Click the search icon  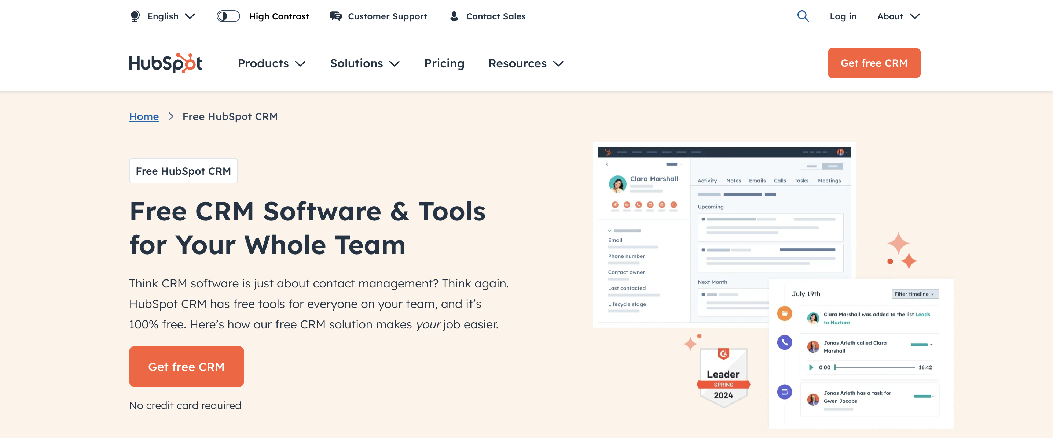[803, 15]
